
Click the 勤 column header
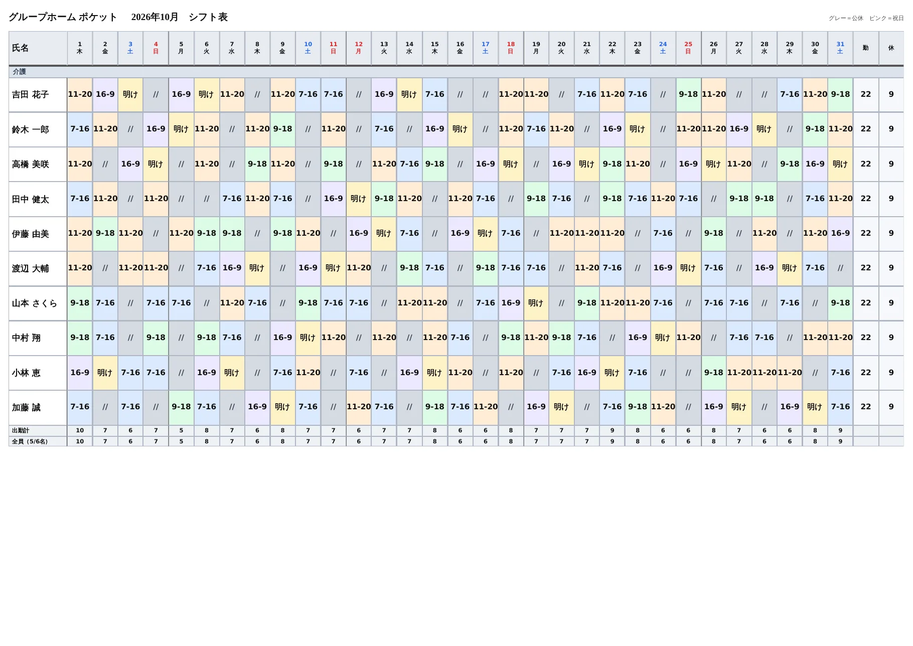(x=866, y=48)
